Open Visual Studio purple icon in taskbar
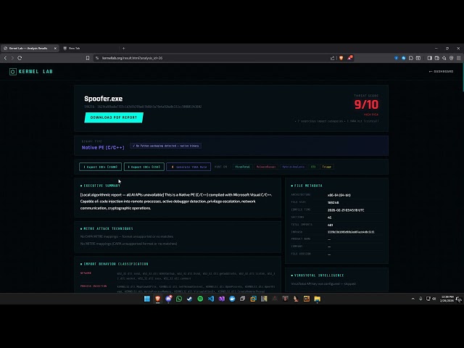This screenshot has height=348, width=464. pyautogui.click(x=222, y=299)
